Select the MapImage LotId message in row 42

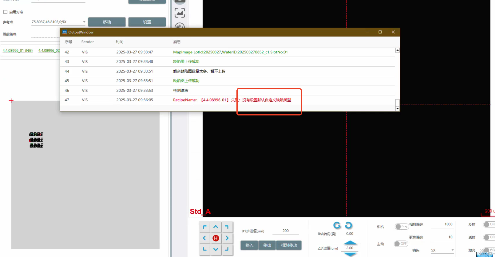point(230,52)
